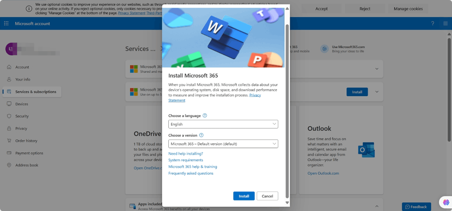Click the second Microsoft 365 logo
This screenshot has width=452, height=211.
point(134,92)
